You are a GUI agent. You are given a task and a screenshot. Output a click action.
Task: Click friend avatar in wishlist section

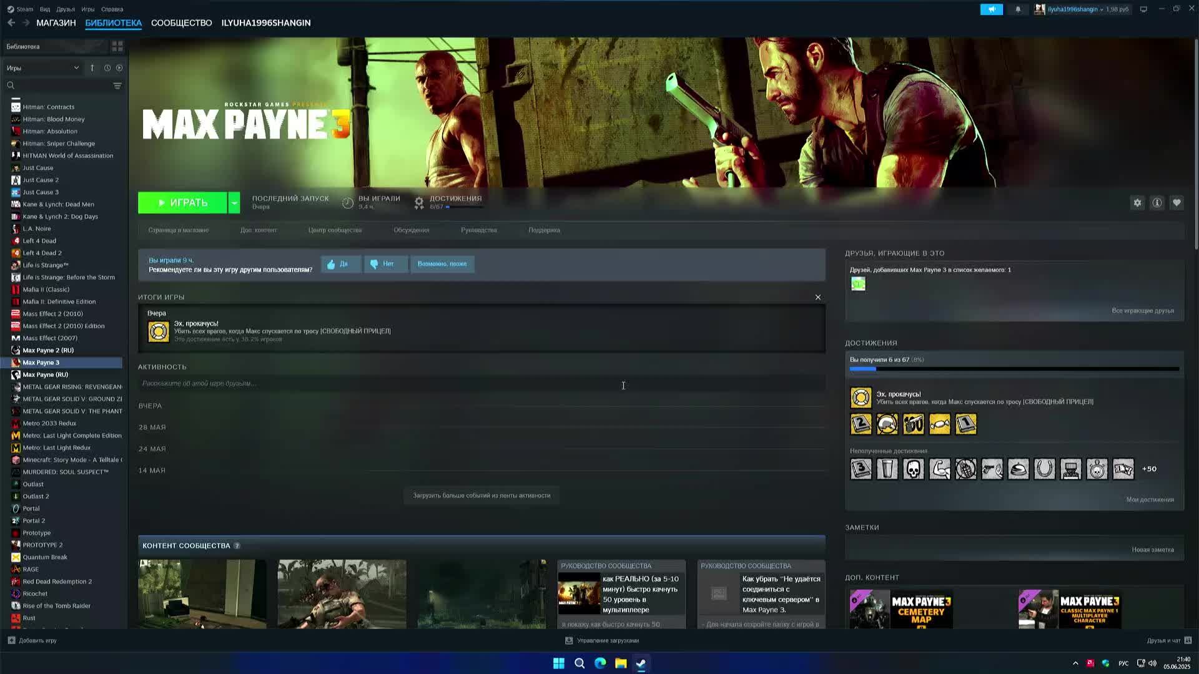click(x=859, y=284)
